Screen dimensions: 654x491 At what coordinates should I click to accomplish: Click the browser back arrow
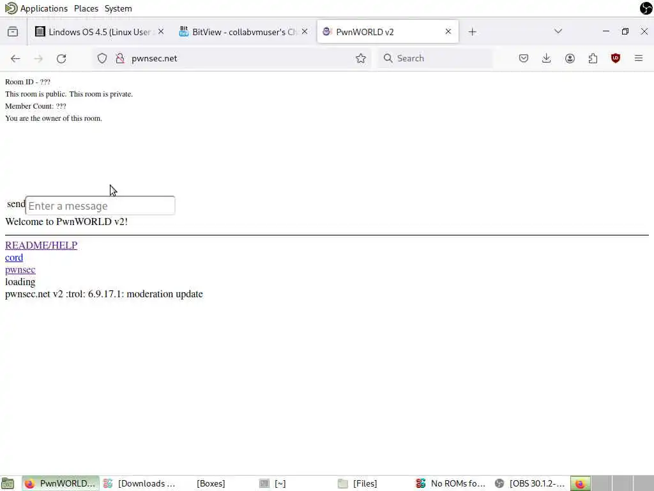click(15, 58)
